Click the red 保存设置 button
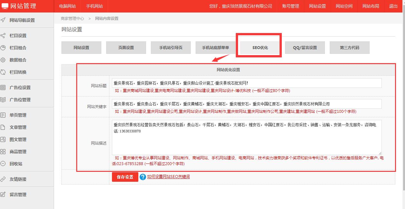The width and height of the screenshot is (405, 209). [125, 177]
